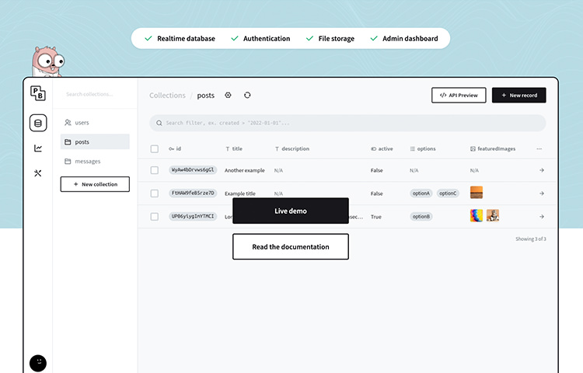
Task: Click the Example title cell
Action: [x=240, y=193]
